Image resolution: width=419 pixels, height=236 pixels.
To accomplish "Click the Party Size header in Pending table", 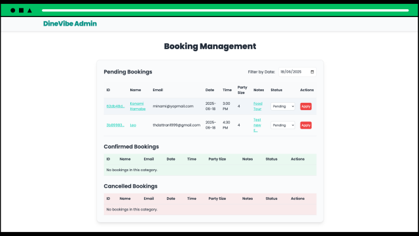I will point(242,90).
